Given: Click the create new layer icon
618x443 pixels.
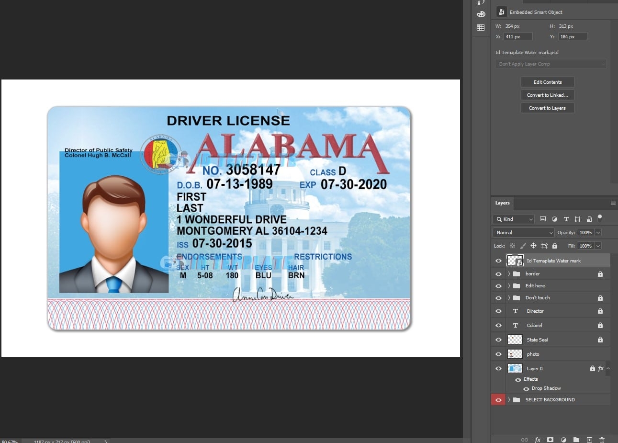Looking at the screenshot, I should 589,440.
